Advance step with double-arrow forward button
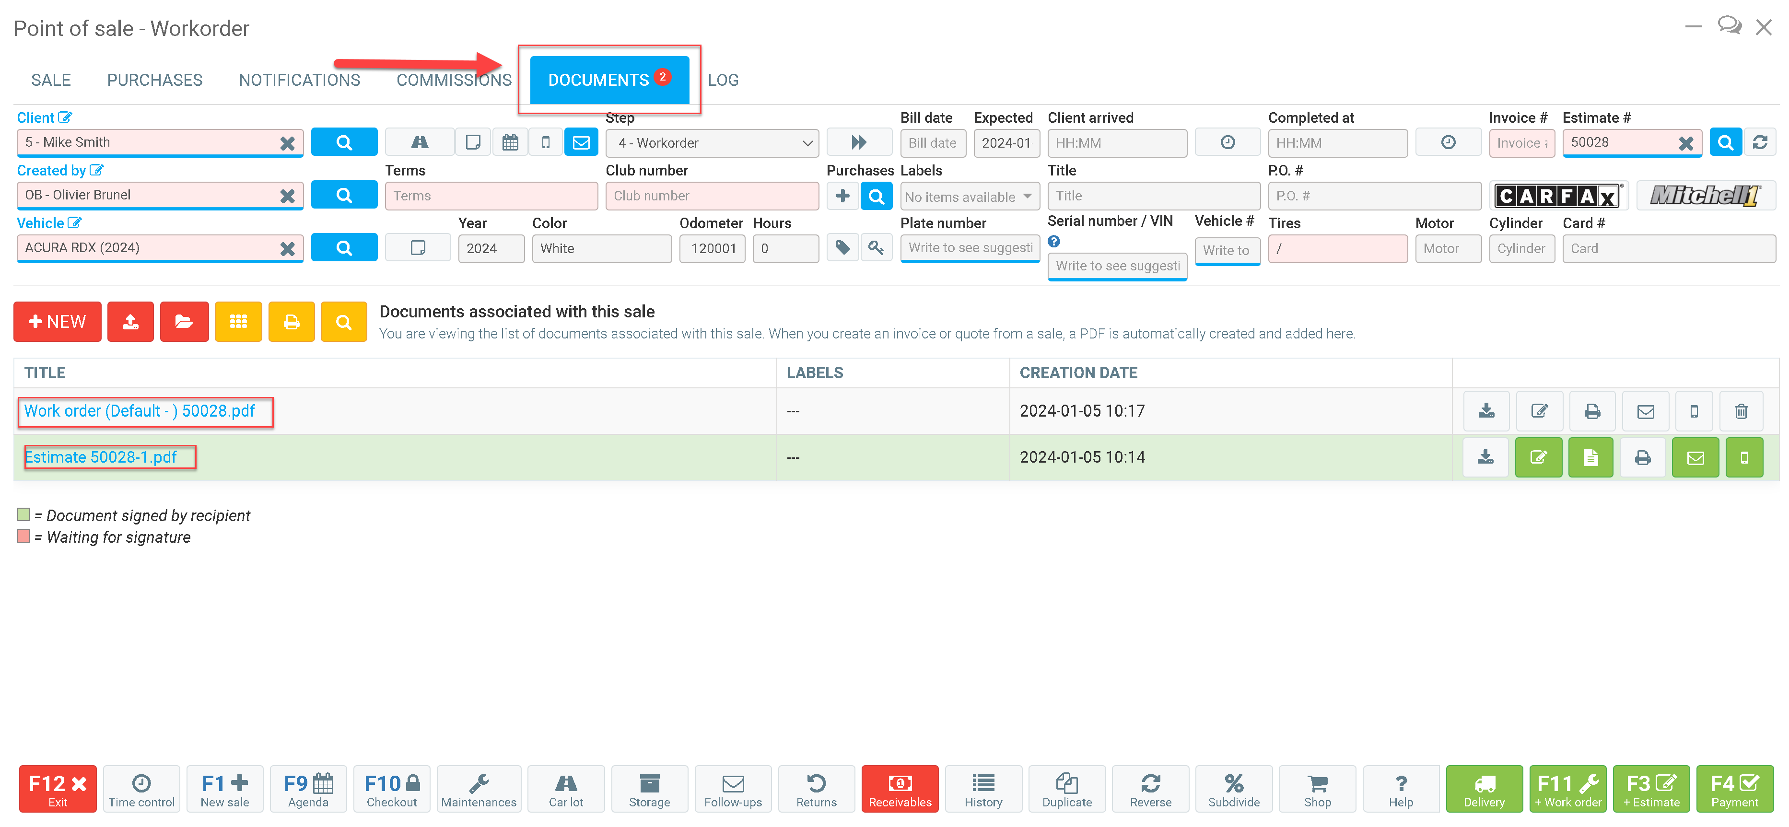 [858, 142]
